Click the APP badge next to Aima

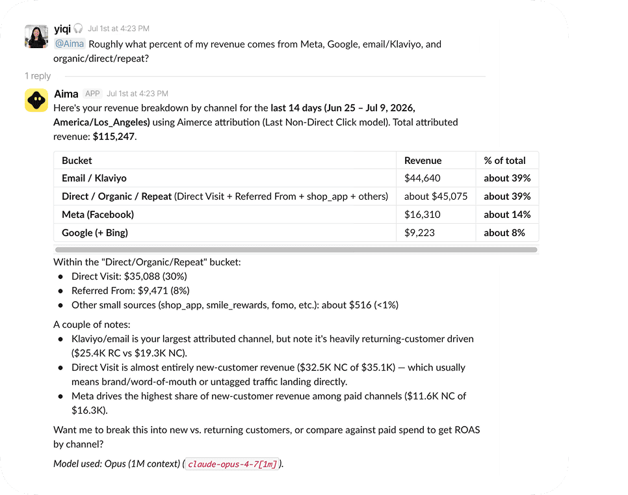92,94
